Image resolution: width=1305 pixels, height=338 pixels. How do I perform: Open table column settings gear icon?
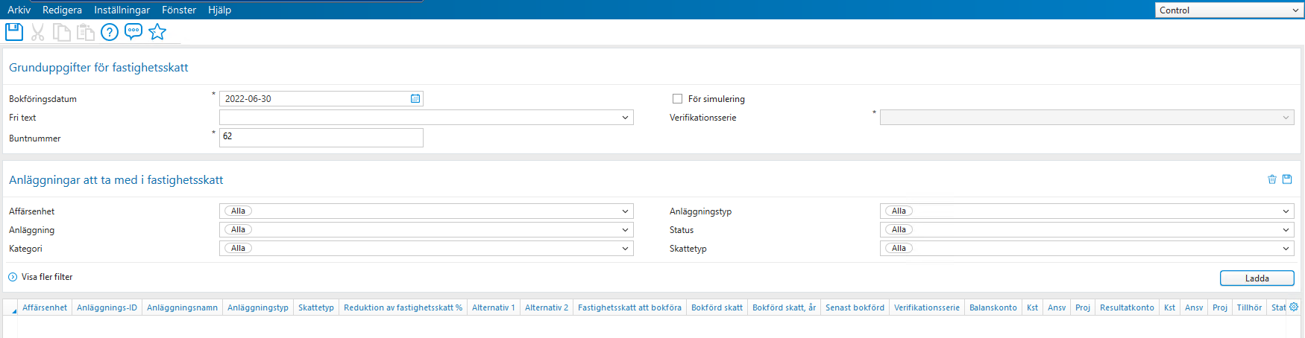tap(1294, 307)
